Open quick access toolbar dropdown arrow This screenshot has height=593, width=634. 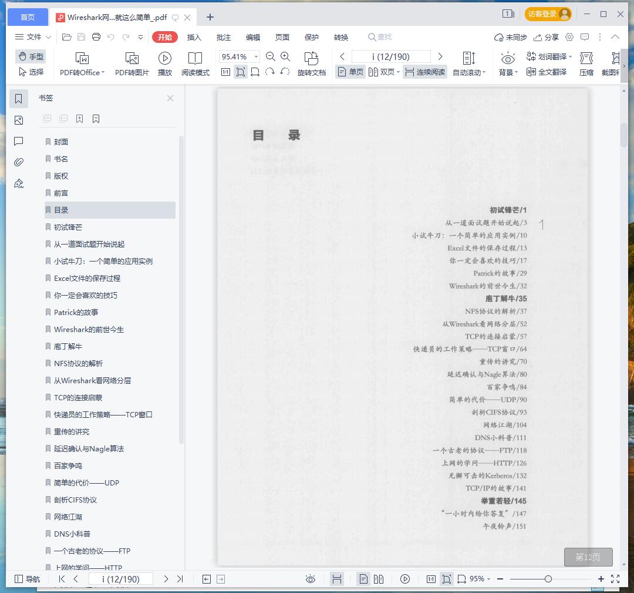(140, 37)
